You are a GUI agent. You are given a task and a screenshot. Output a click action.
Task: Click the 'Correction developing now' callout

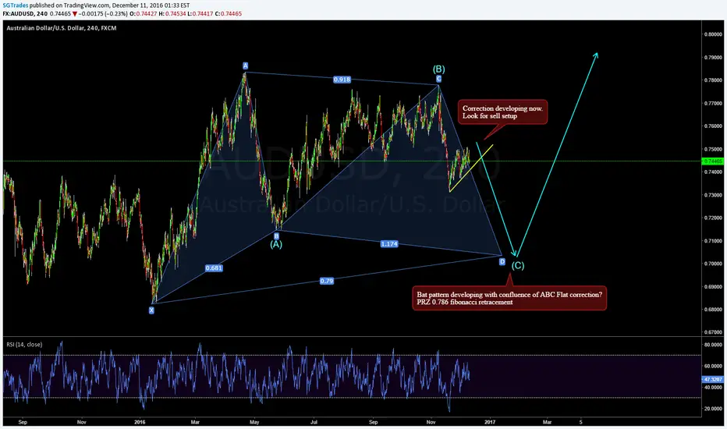point(502,112)
